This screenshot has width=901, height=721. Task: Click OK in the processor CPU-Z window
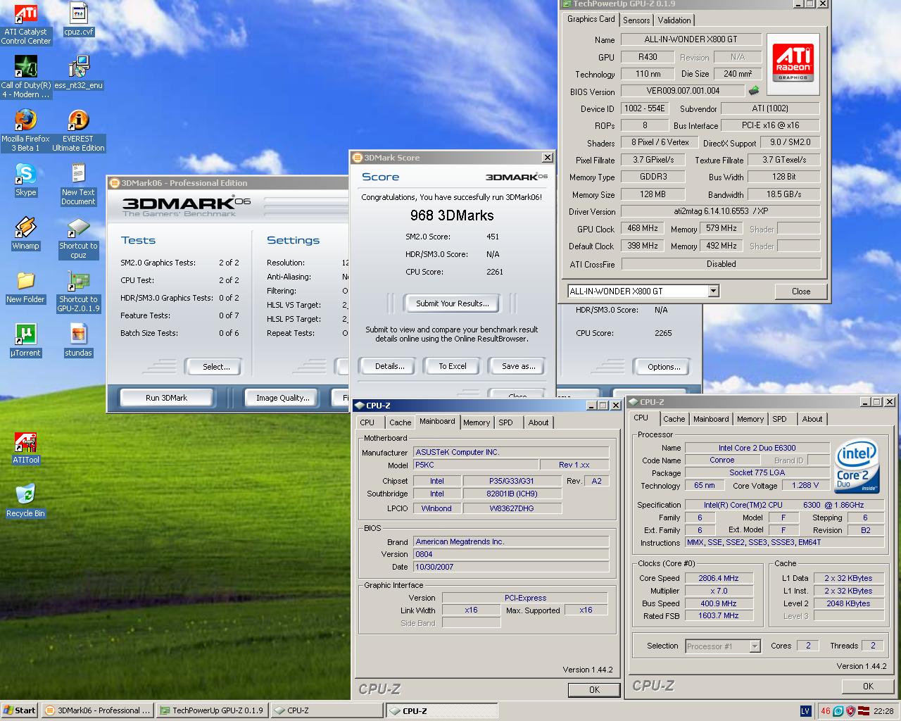pyautogui.click(x=868, y=686)
